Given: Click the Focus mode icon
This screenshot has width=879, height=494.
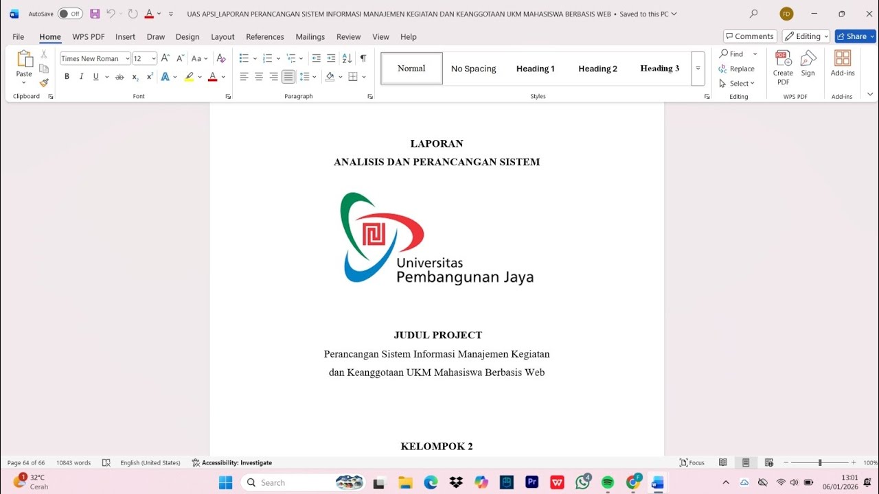Looking at the screenshot, I should pyautogui.click(x=692, y=462).
